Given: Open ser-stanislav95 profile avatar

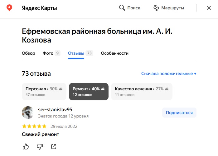Looking at the screenshot, I should point(28,113).
